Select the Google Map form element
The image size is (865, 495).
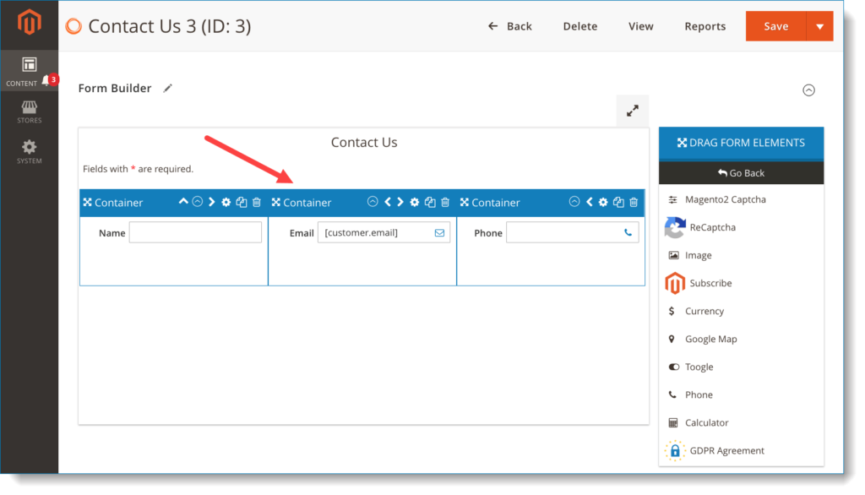(x=710, y=339)
